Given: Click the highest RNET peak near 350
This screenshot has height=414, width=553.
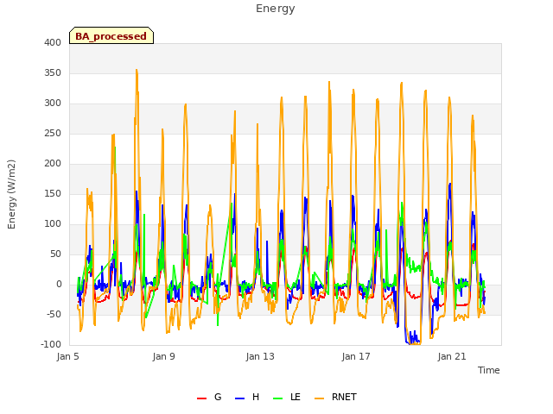Looking at the screenshot, I should click(137, 70).
